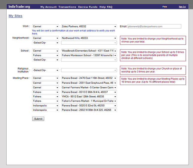
Task: Open the Transactions menu item
Action: 67,7
